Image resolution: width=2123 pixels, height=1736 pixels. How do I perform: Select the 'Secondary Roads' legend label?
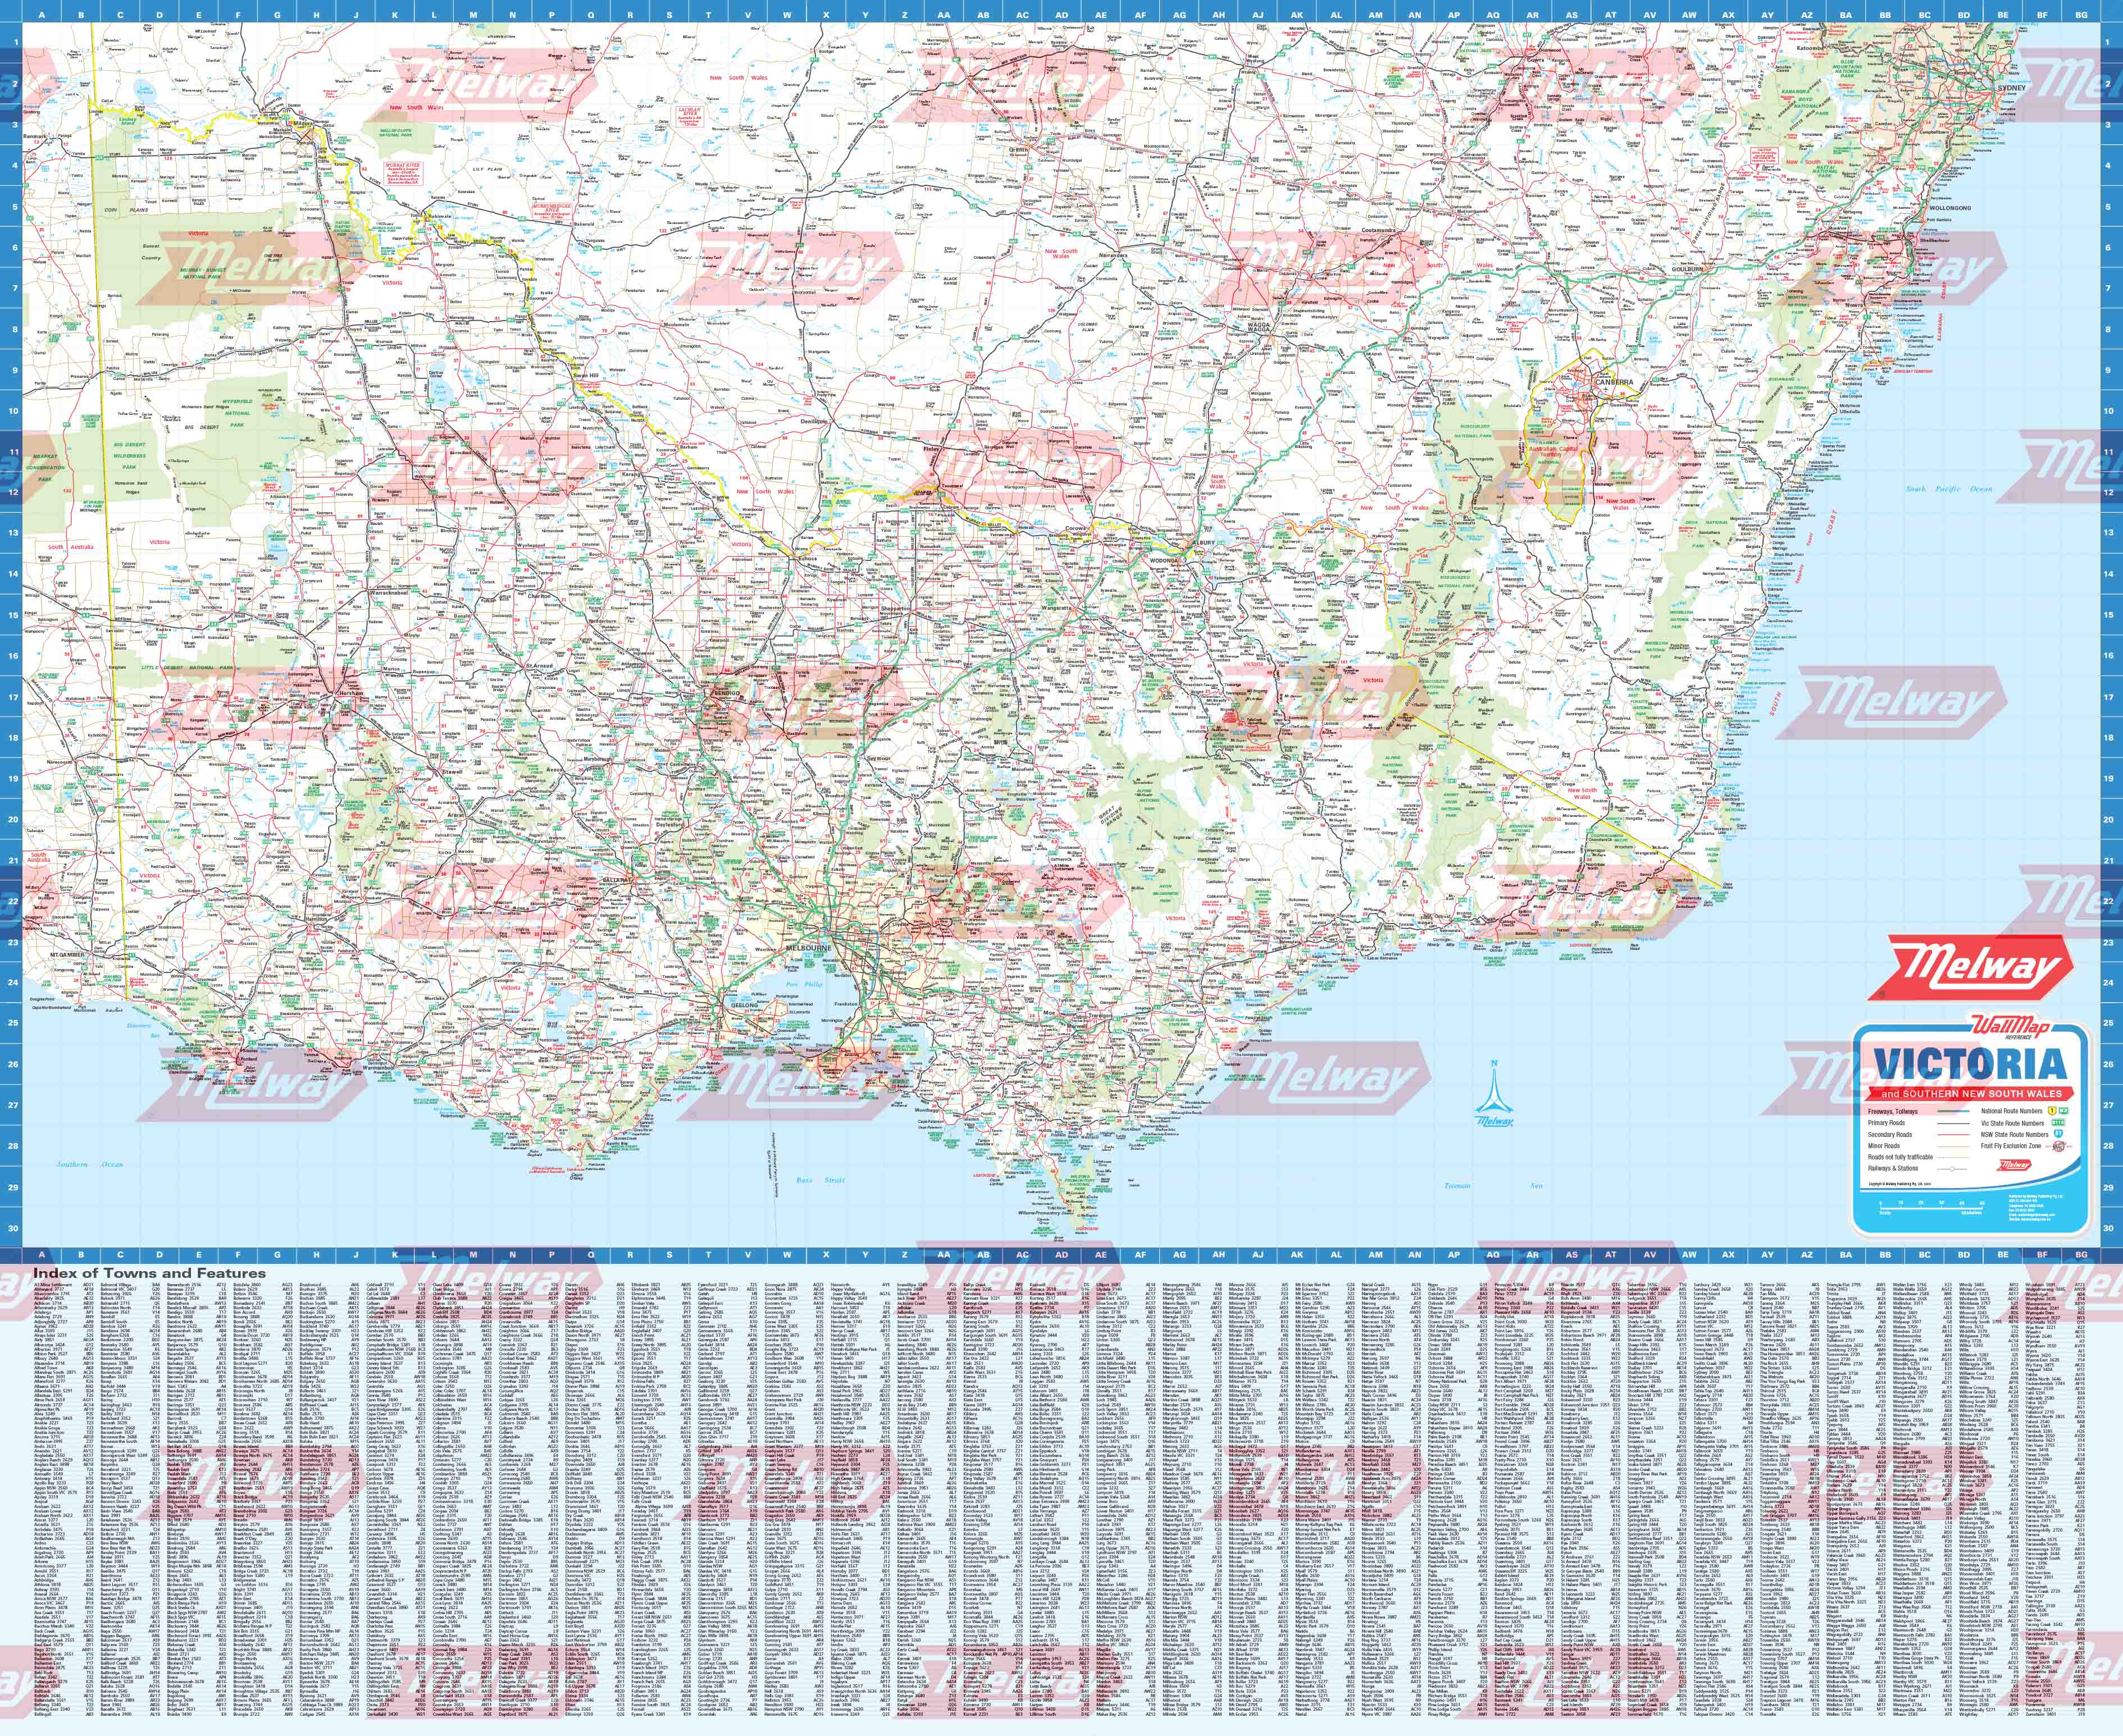[1890, 1135]
